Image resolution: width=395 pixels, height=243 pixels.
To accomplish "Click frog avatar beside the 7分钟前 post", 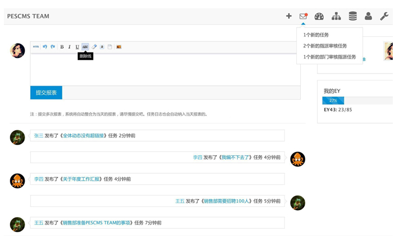I will coord(18,224).
